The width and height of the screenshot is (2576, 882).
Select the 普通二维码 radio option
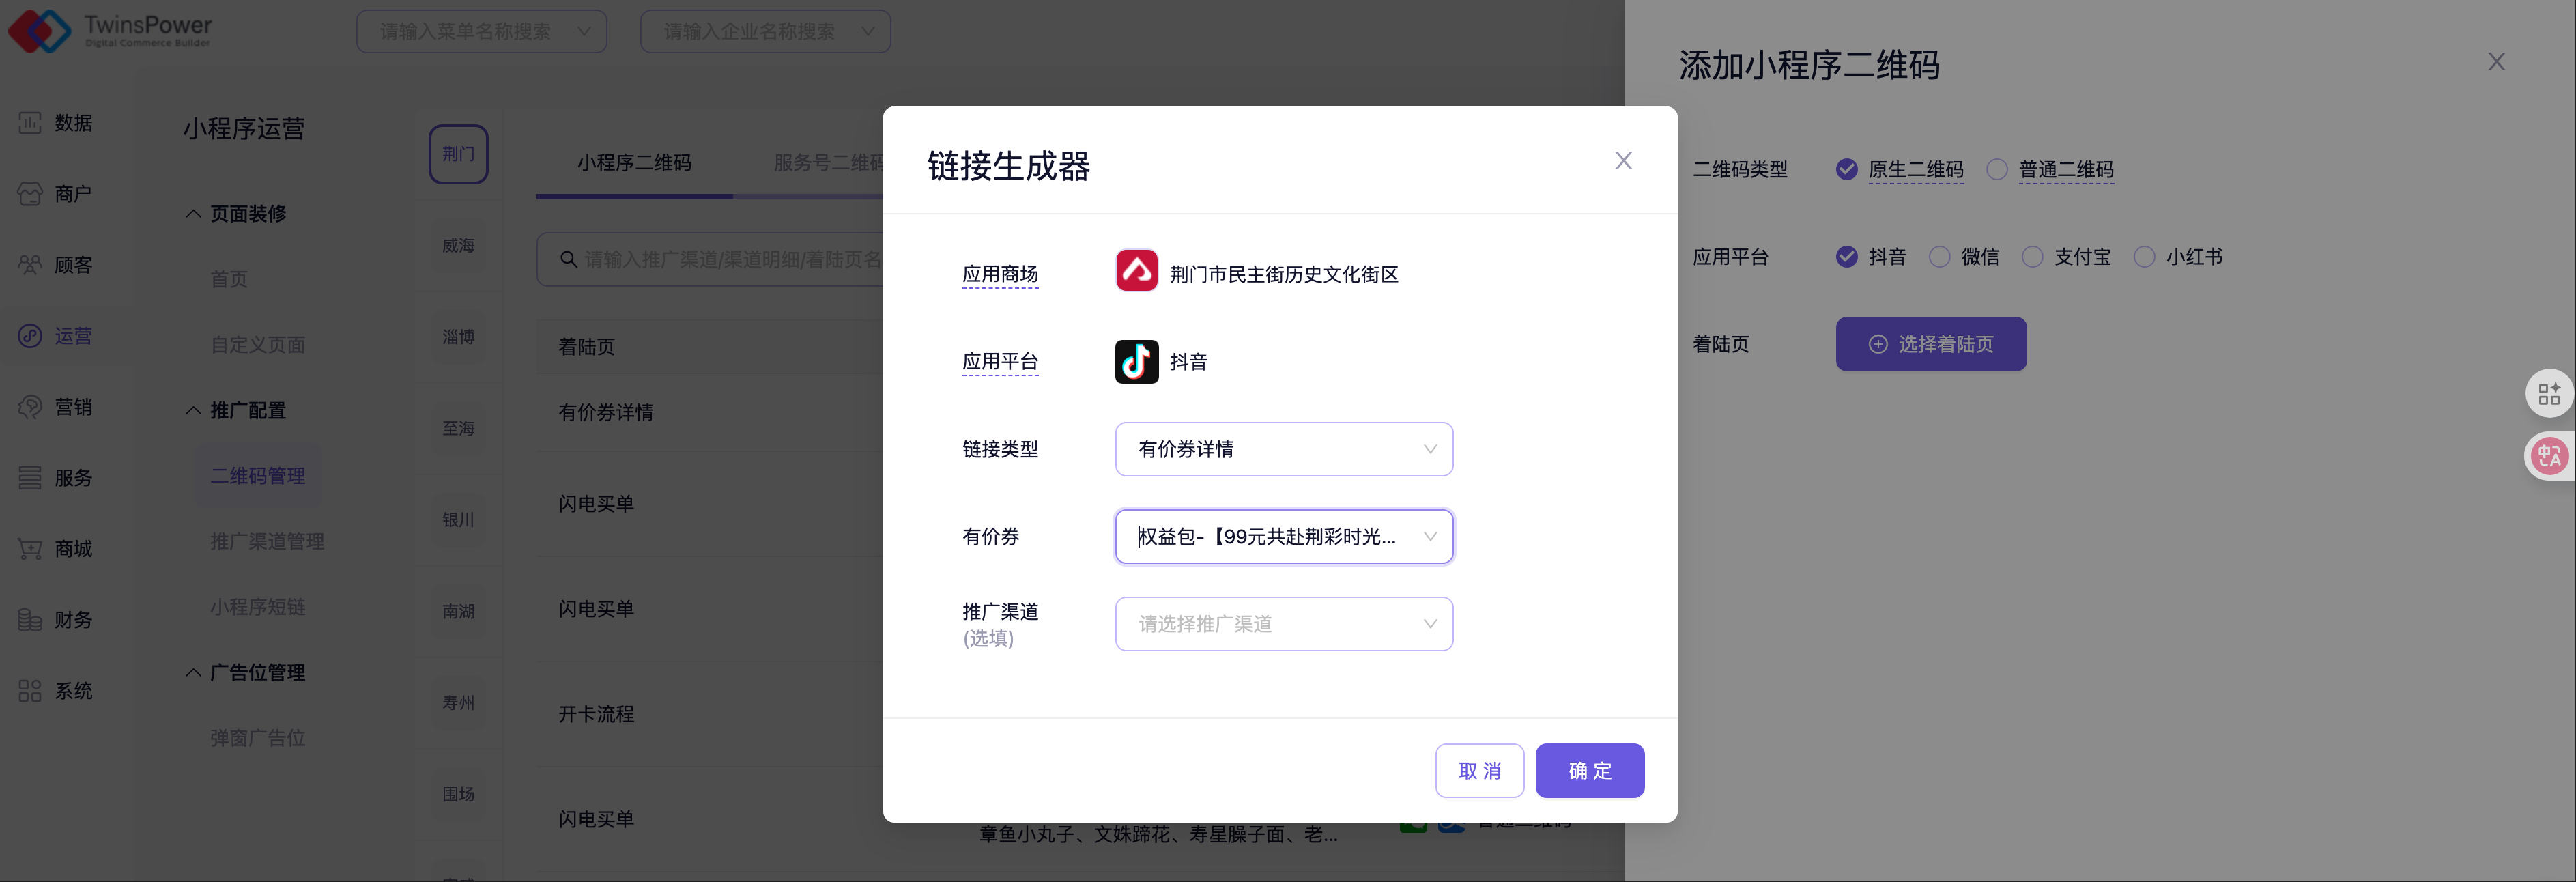[1997, 170]
